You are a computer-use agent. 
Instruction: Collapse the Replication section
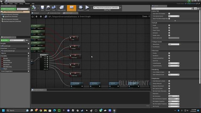pyautogui.click(x=152, y=78)
